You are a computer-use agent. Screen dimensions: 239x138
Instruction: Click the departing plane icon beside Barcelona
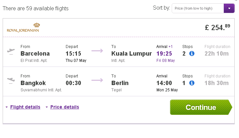click(11, 51)
